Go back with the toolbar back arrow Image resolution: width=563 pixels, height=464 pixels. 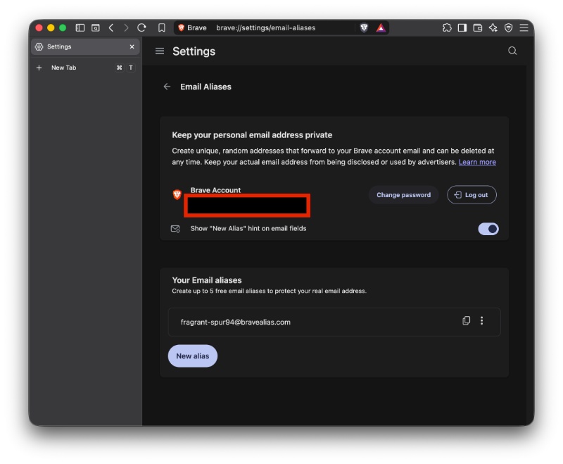click(111, 27)
